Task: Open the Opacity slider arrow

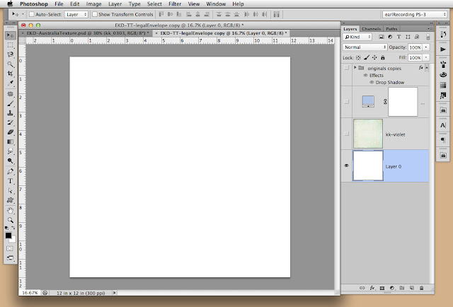Action: [426, 47]
